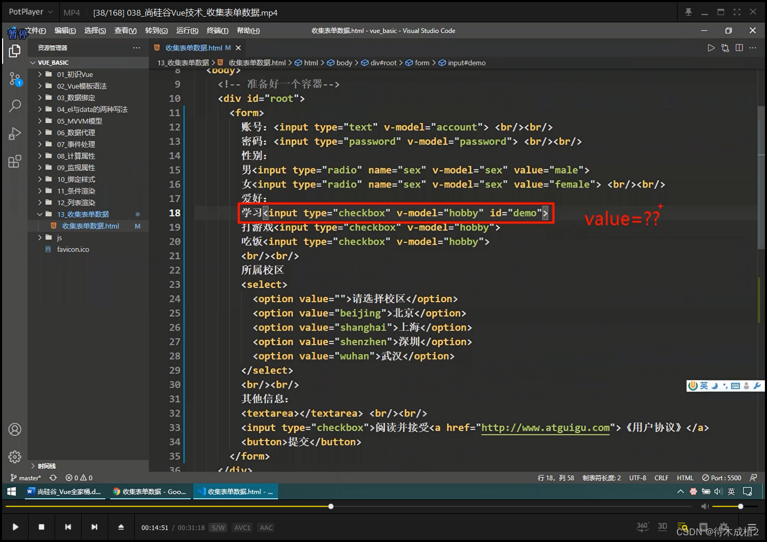This screenshot has width=767, height=542.
Task: Click the errors and warnings counter
Action: point(79,478)
